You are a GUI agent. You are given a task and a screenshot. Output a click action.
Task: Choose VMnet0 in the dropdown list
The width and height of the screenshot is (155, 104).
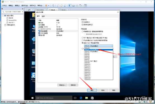tap(98, 48)
